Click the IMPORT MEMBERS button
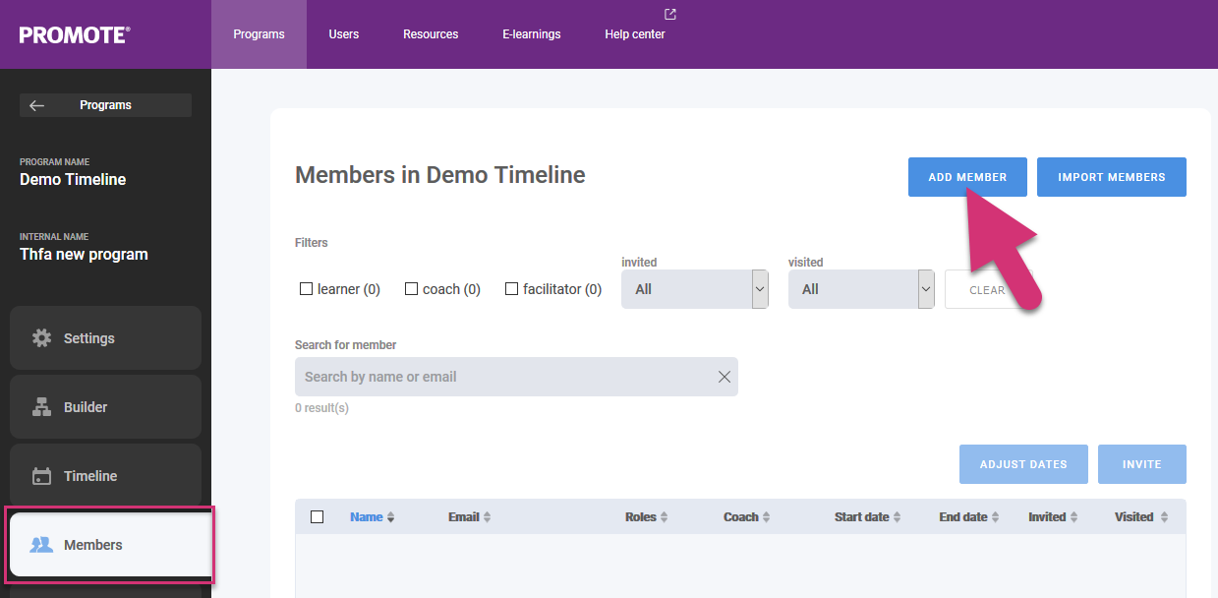The height and width of the screenshot is (598, 1218). pos(1111,177)
